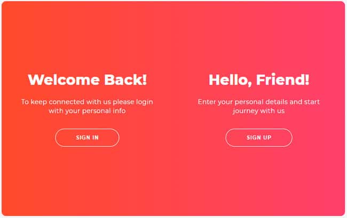Click the word 'Welcome' in the left heading
The image size is (347, 218).
(x=64, y=80)
